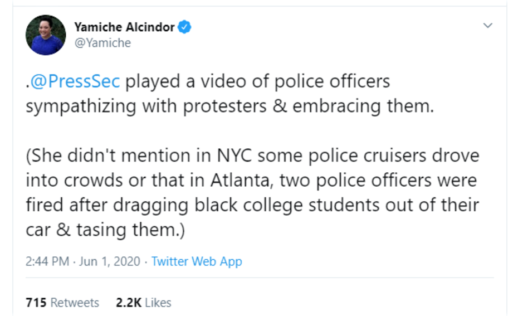Open the tweet options chevron menu
Screen dimensions: 518x316
(488, 26)
